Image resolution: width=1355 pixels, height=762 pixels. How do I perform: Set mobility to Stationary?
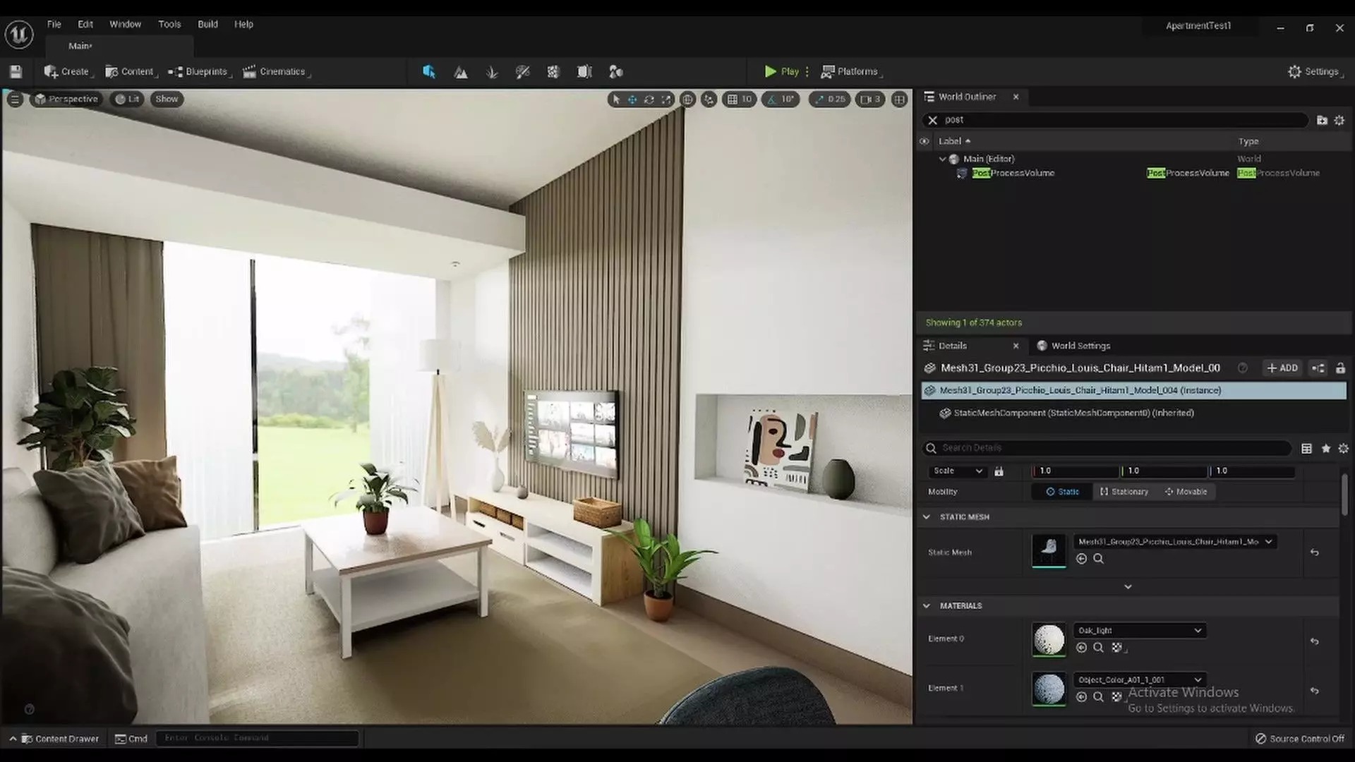tap(1124, 492)
